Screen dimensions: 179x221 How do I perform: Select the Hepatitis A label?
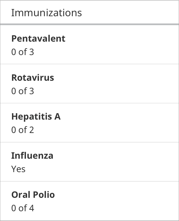pos(36,117)
